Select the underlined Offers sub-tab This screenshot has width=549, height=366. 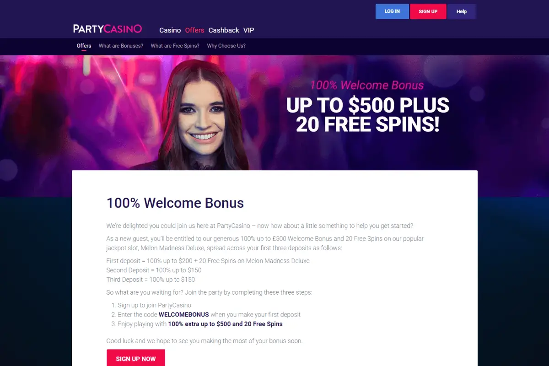pos(84,46)
